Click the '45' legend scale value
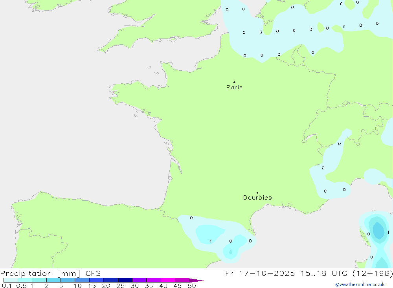This screenshot has width=393, height=288. pyautogui.click(x=178, y=286)
